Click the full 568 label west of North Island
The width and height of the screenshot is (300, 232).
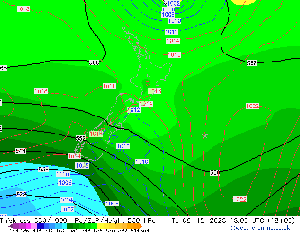click(94, 62)
